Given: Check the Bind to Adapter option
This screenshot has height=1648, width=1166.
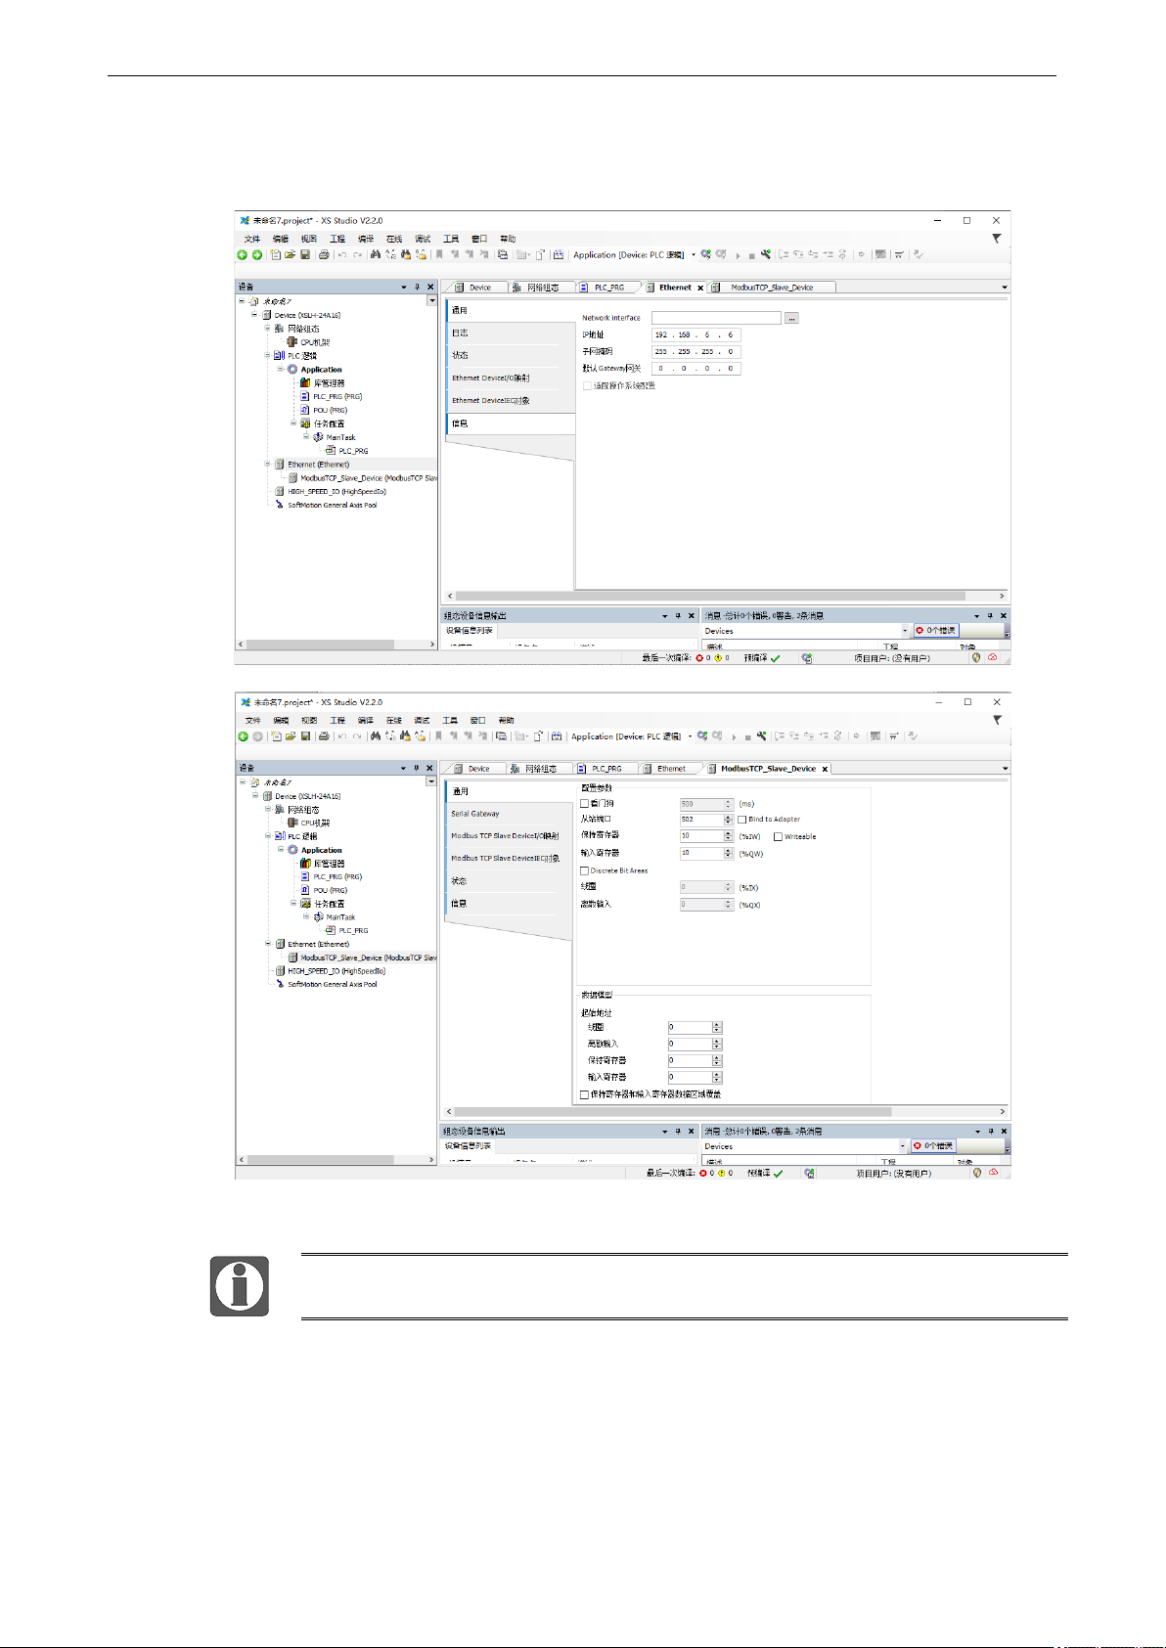Looking at the screenshot, I should pos(742,820).
